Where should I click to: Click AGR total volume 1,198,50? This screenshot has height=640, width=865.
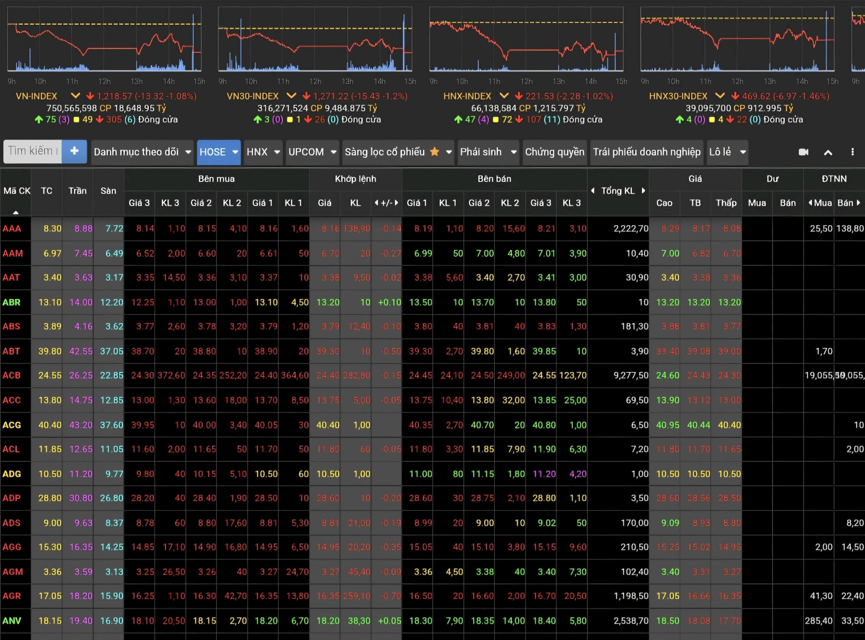[631, 596]
